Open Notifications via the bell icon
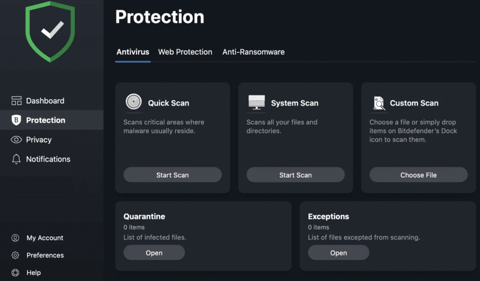 tap(16, 159)
